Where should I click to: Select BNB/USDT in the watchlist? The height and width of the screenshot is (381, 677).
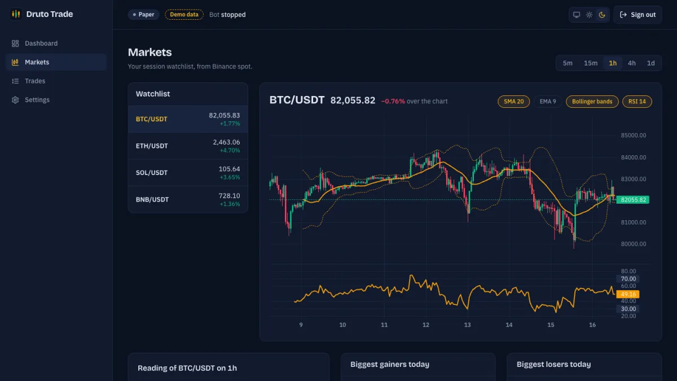[x=188, y=200]
